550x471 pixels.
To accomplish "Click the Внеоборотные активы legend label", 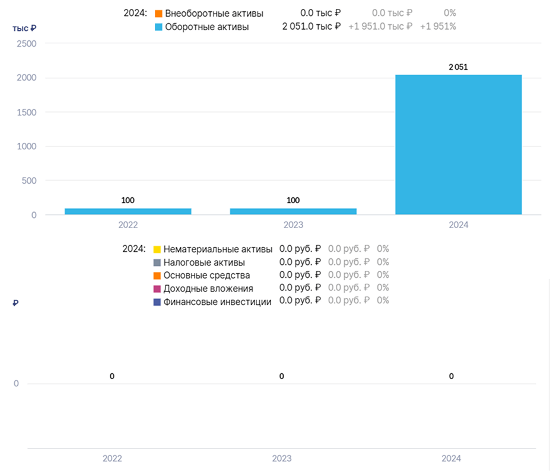I will tap(214, 14).
